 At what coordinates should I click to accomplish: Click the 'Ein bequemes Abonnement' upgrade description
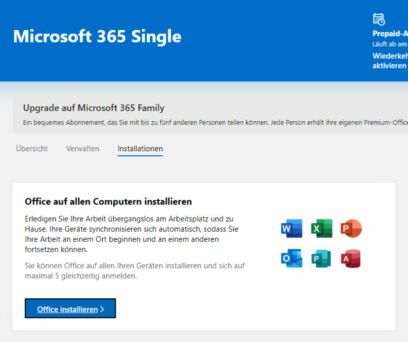point(216,122)
